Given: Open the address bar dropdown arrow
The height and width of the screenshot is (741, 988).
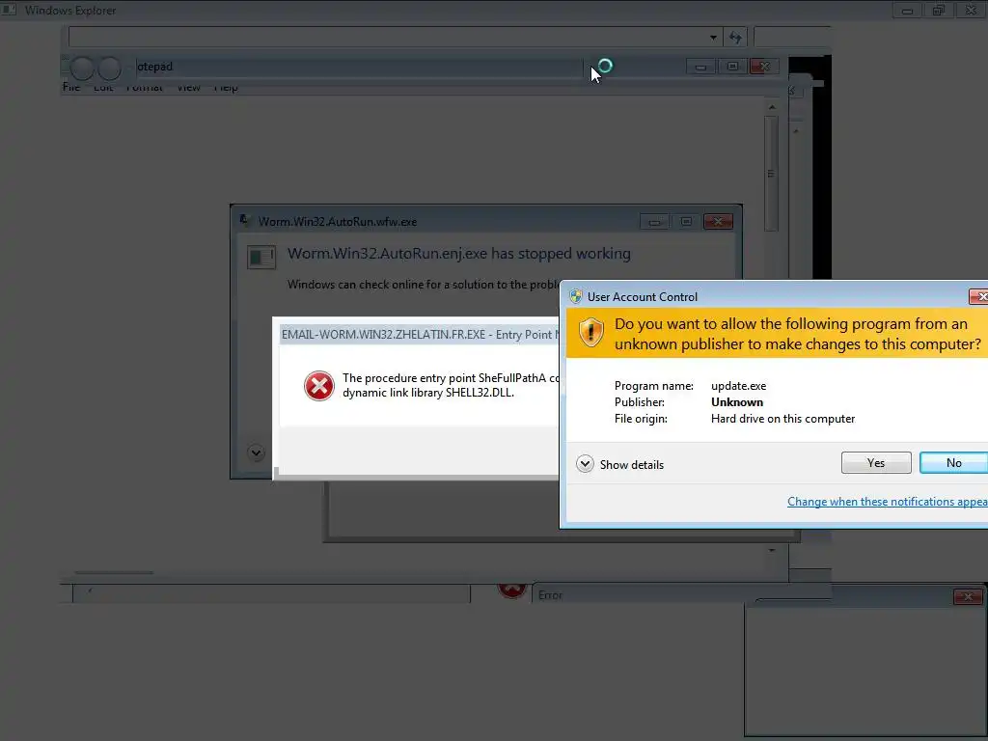Looking at the screenshot, I should 713,38.
